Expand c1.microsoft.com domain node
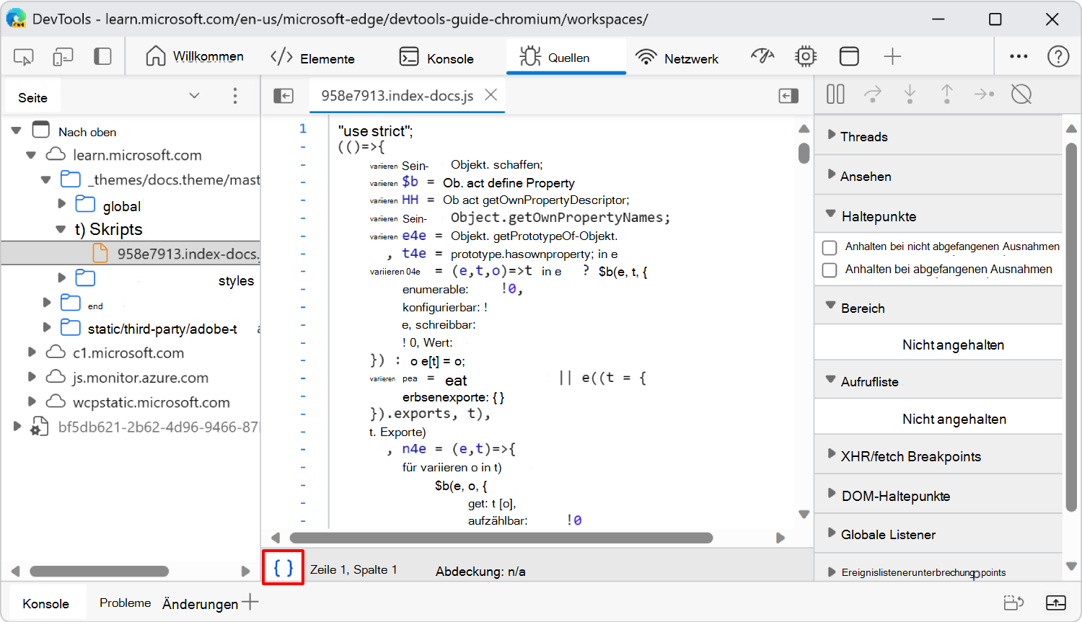 coord(32,352)
